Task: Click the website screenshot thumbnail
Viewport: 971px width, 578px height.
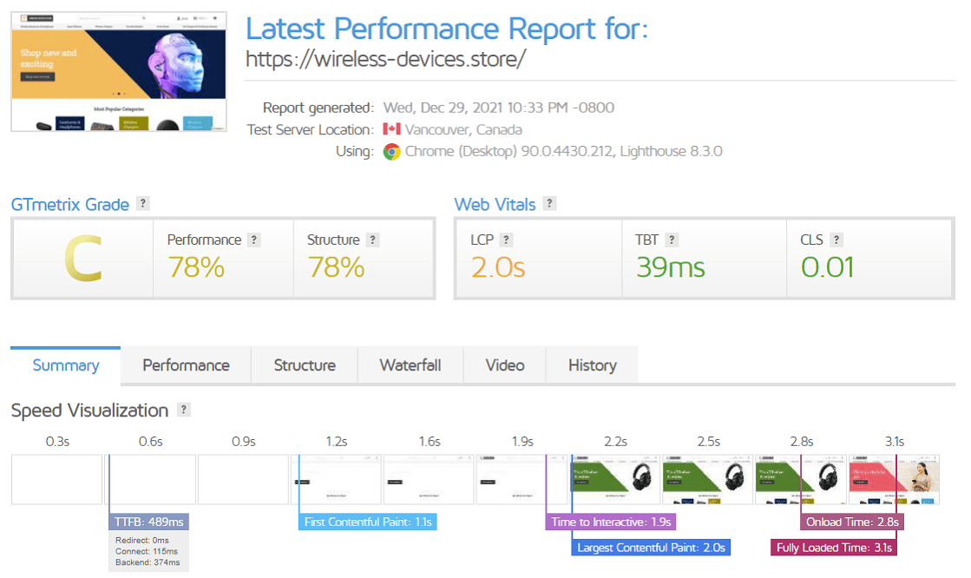Action: coord(119,72)
